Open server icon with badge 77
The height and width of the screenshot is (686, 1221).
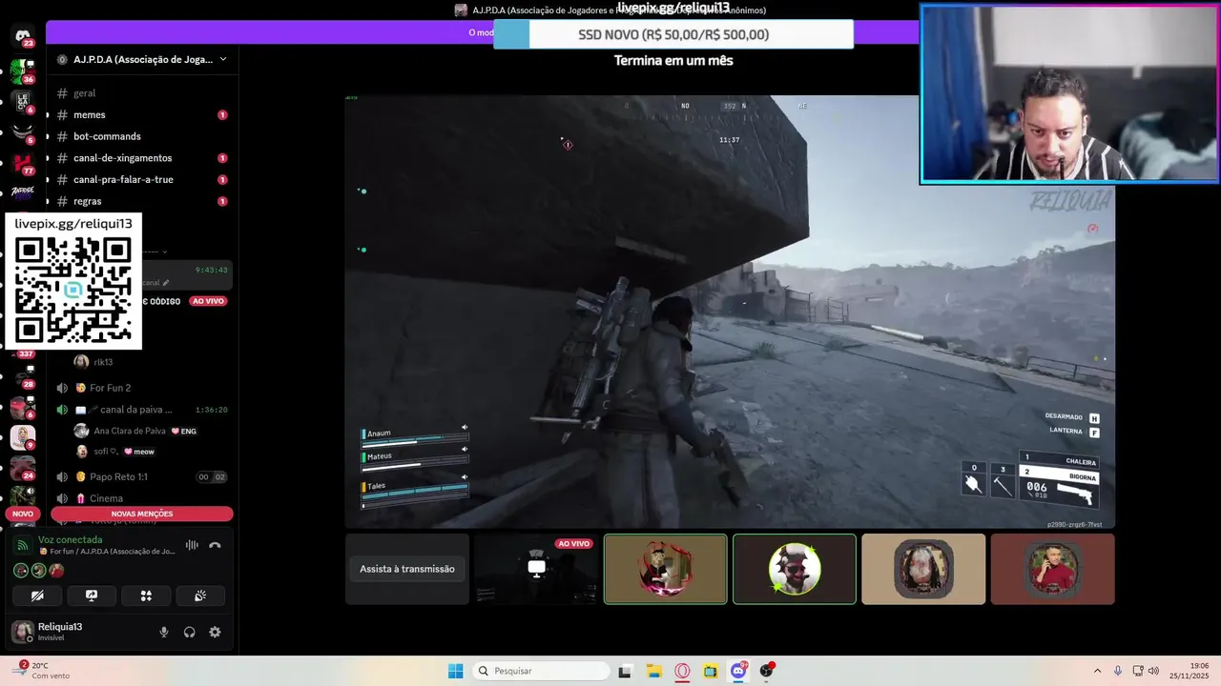[x=23, y=162]
